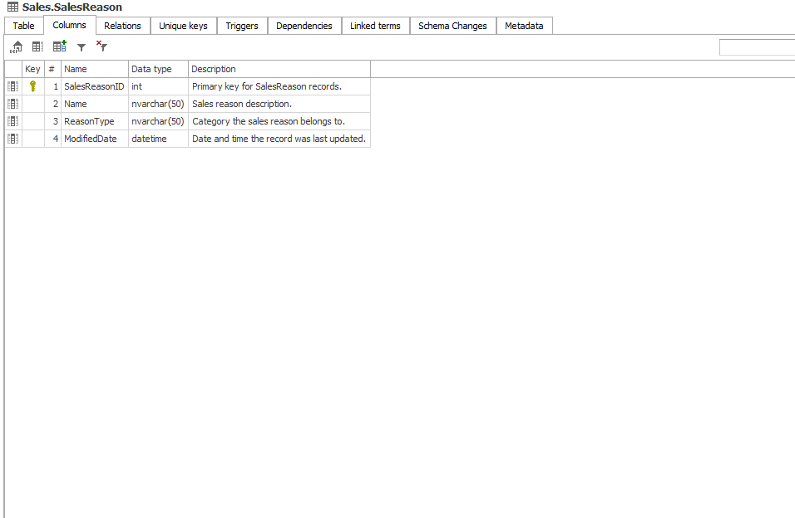795x518 pixels.
Task: Go to the Schema Changes tab
Action: (452, 26)
